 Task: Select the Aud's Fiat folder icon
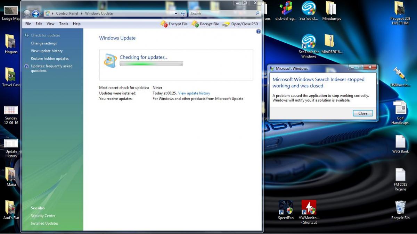[x=11, y=210]
